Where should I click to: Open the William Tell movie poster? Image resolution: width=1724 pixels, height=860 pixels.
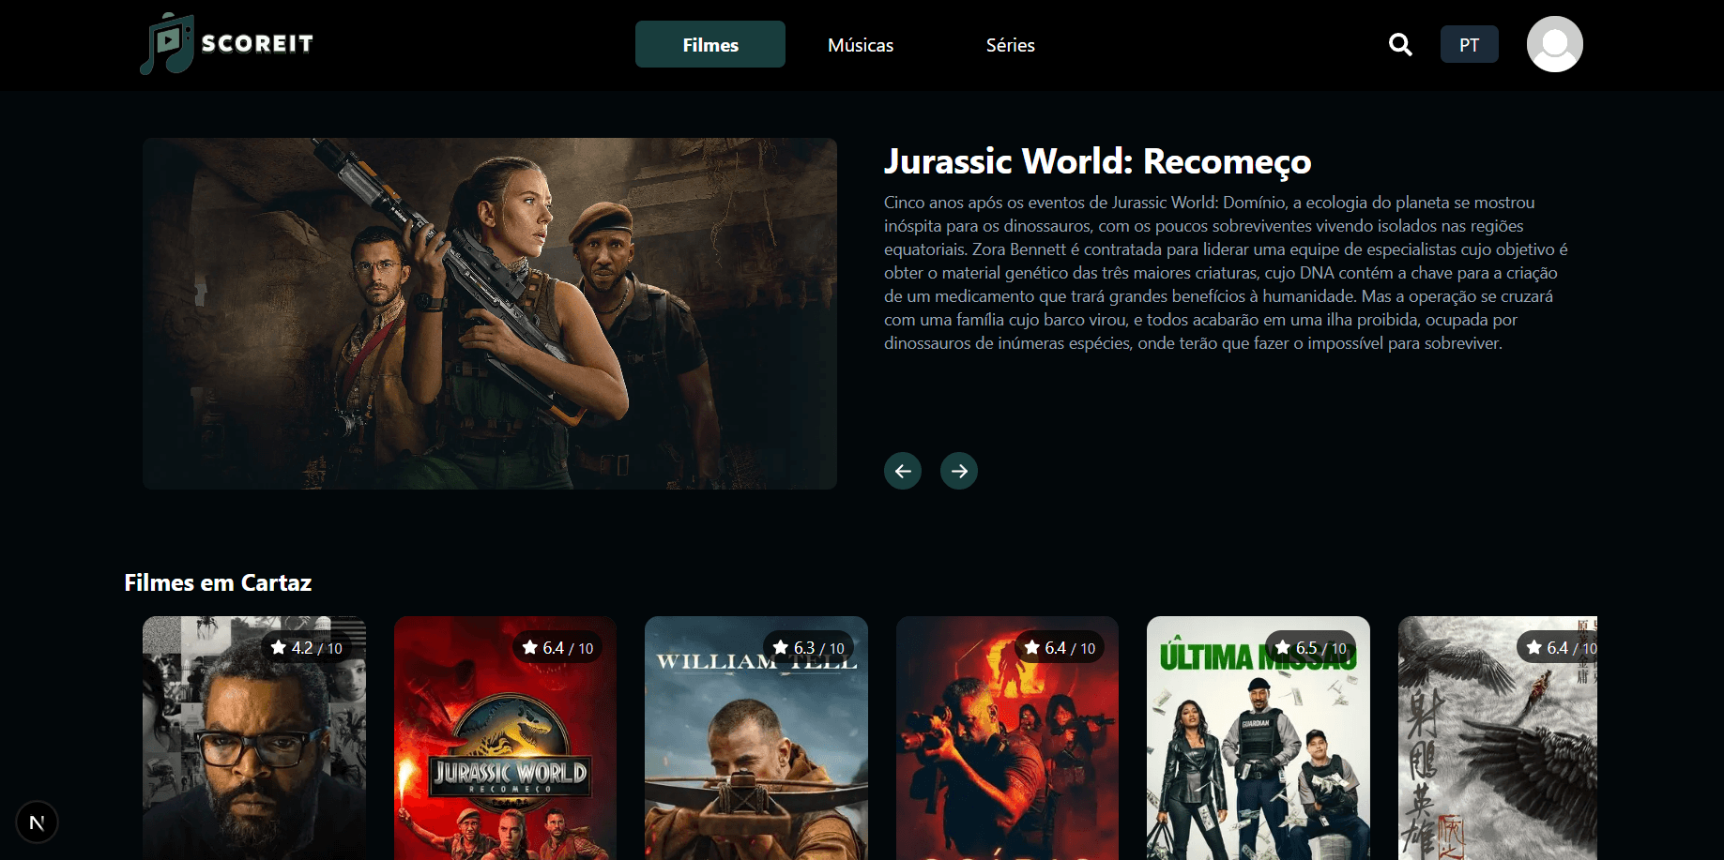coord(756,738)
